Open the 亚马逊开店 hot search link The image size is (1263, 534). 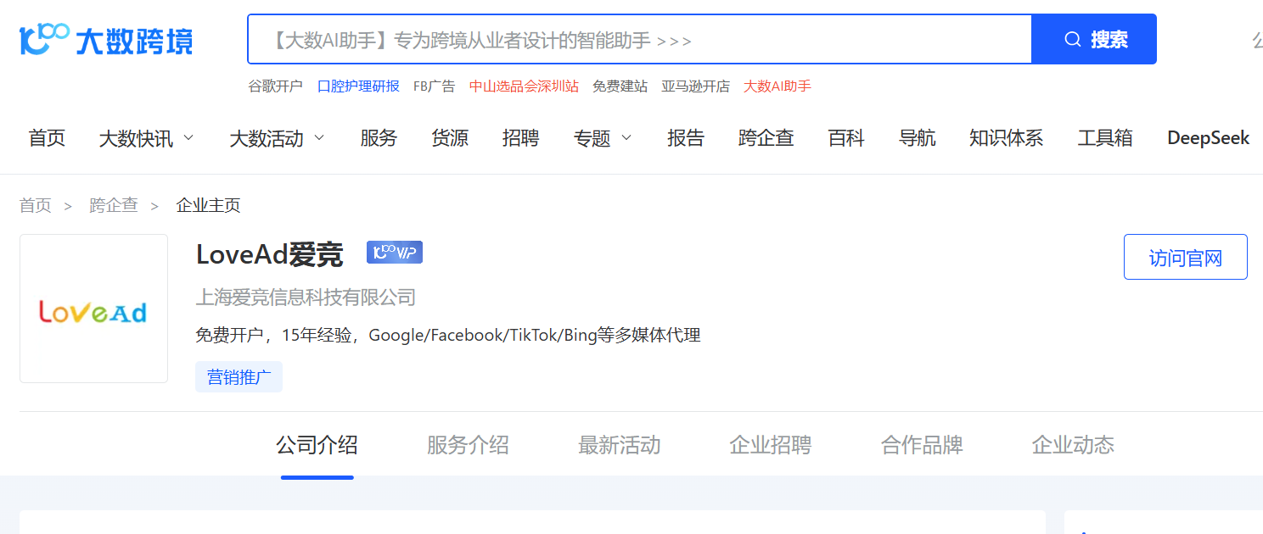coord(695,86)
